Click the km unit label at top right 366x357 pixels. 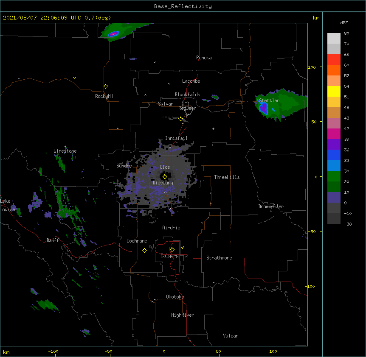[316, 18]
